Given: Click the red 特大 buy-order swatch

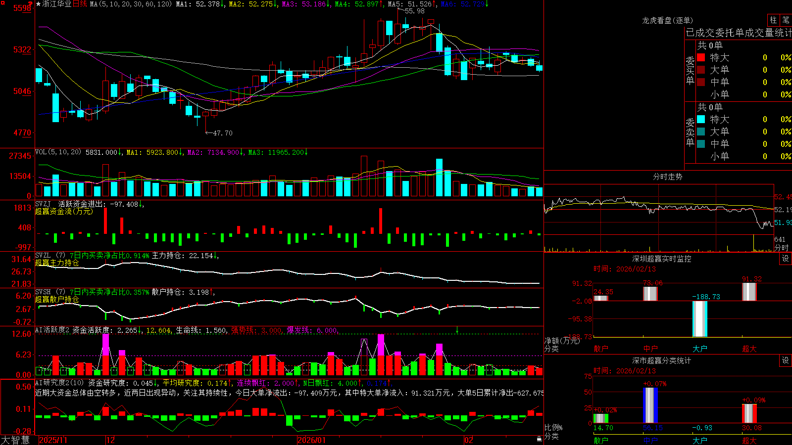Looking at the screenshot, I should click(701, 57).
